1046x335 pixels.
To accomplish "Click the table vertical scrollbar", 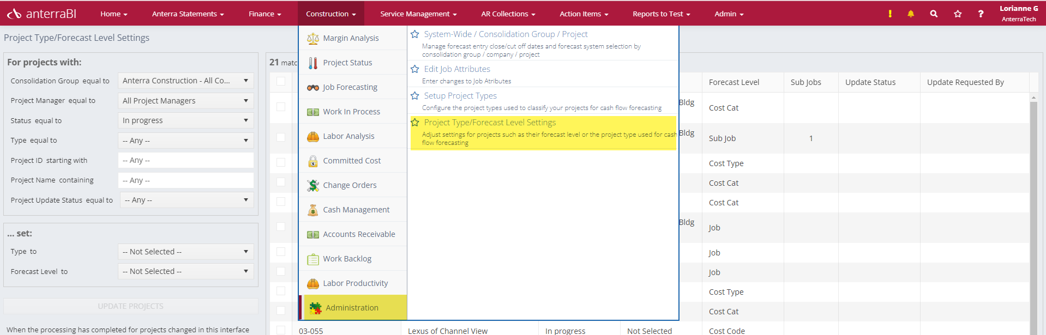I will tap(1033, 218).
